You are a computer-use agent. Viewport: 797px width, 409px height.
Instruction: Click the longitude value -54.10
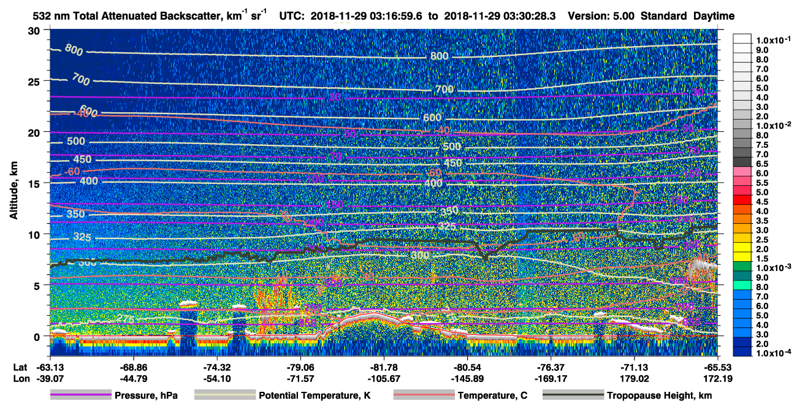tap(217, 378)
